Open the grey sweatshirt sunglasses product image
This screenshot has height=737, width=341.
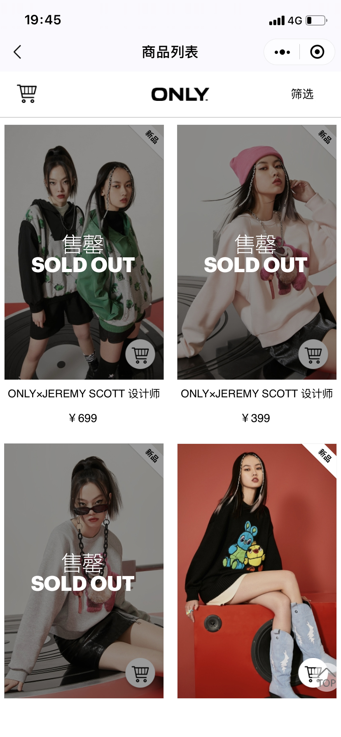coord(84,571)
